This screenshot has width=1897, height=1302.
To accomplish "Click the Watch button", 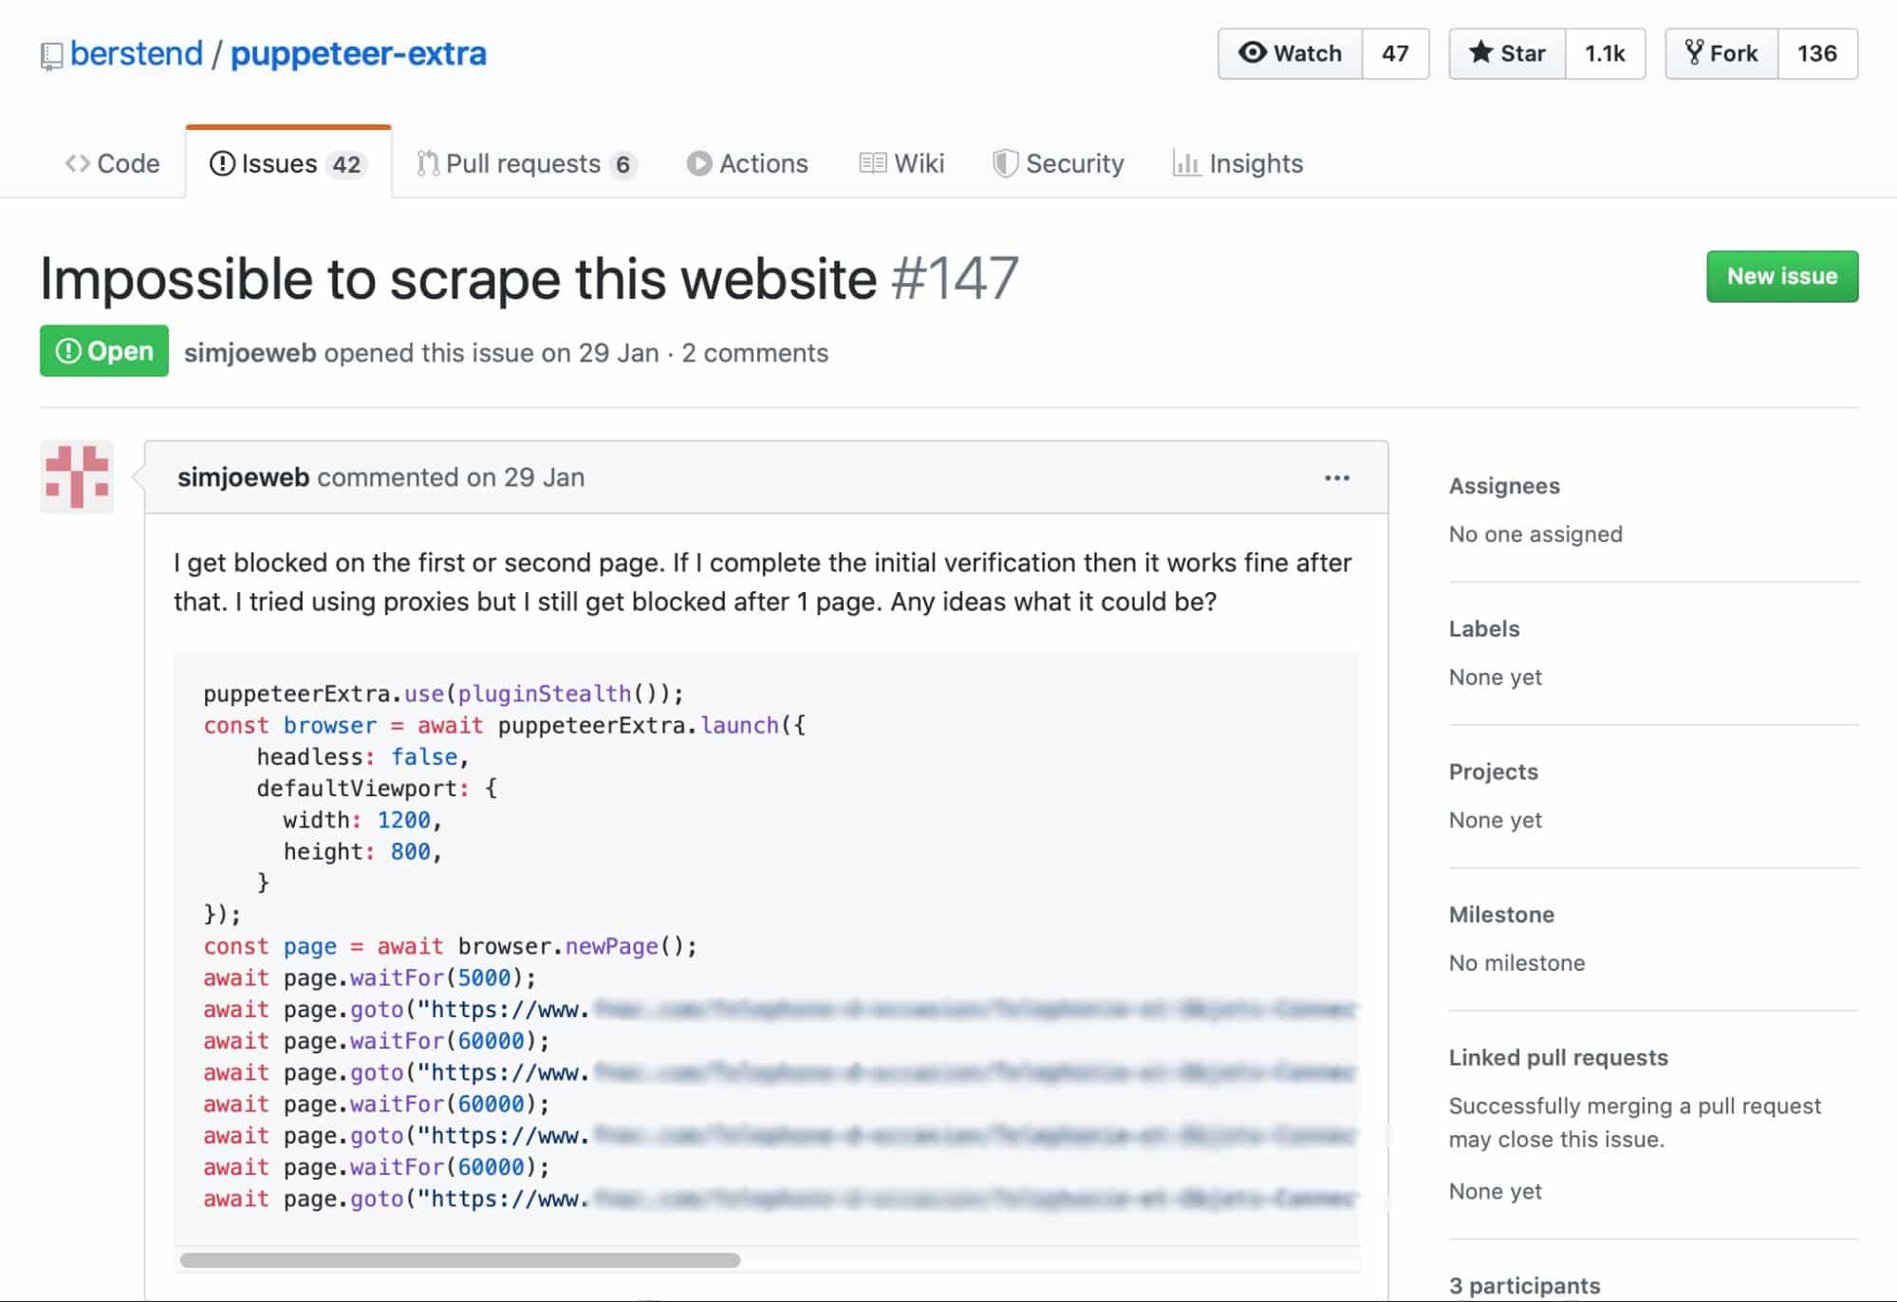I will [x=1290, y=53].
